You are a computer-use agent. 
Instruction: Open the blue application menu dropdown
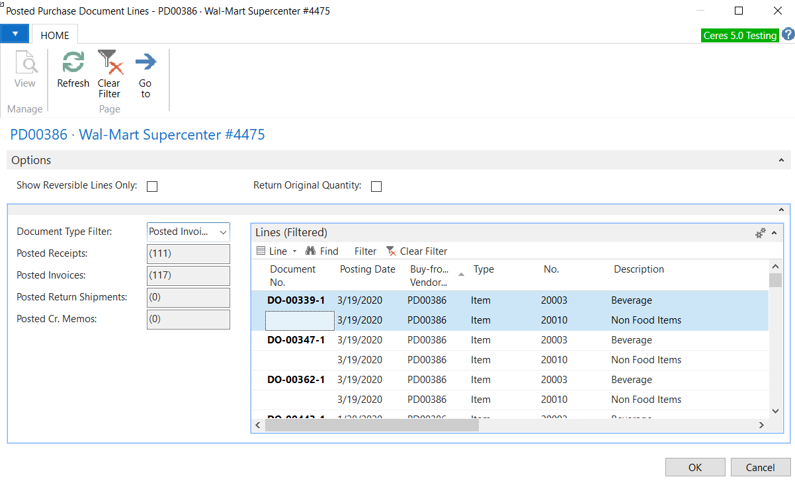(15, 34)
